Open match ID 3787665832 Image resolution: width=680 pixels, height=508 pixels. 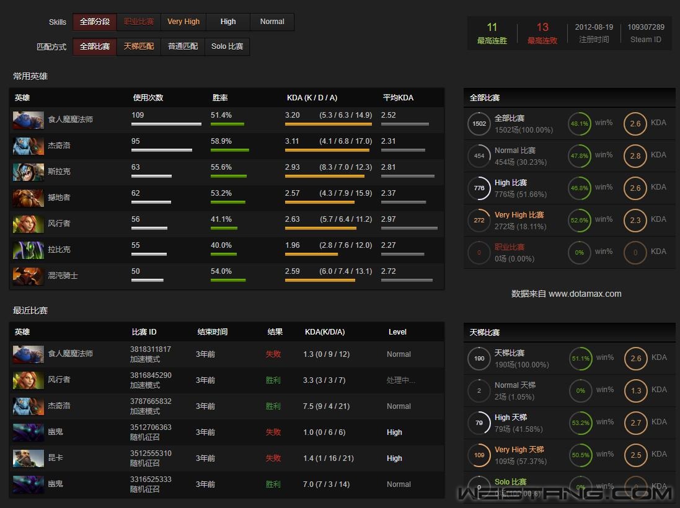pos(151,401)
